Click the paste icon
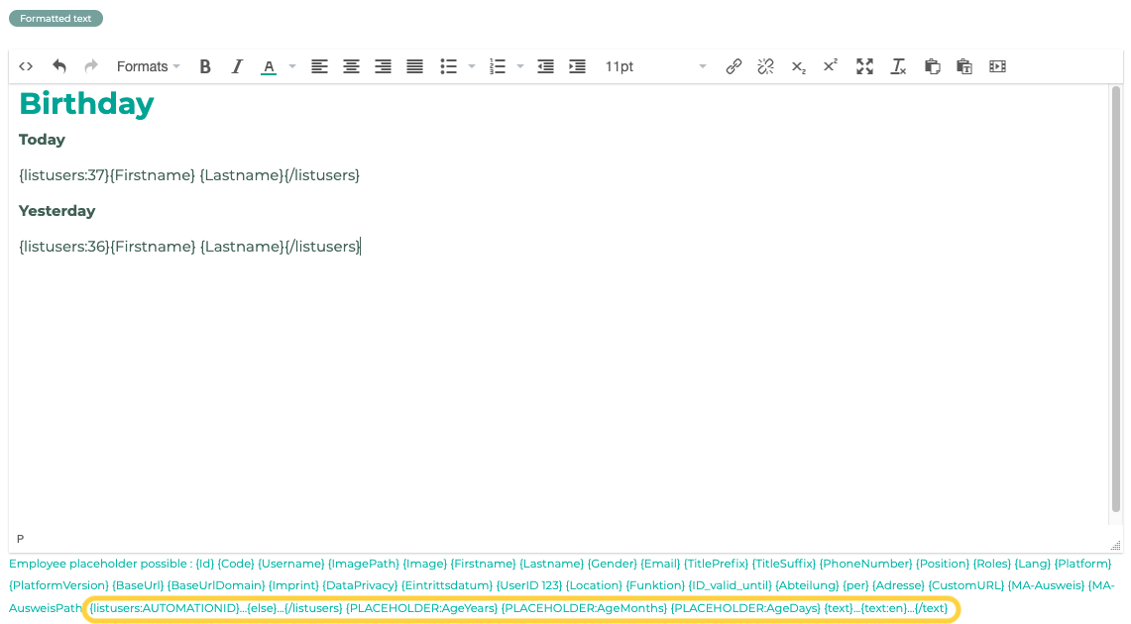The image size is (1131, 624). click(932, 66)
